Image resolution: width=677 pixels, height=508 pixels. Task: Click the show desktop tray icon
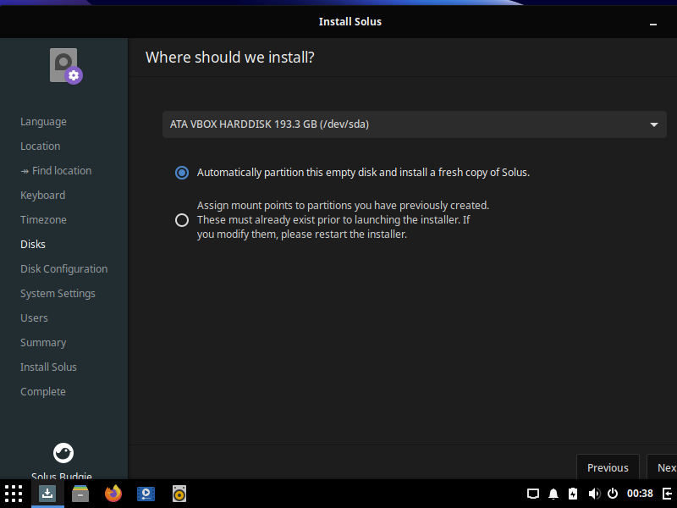pos(533,494)
